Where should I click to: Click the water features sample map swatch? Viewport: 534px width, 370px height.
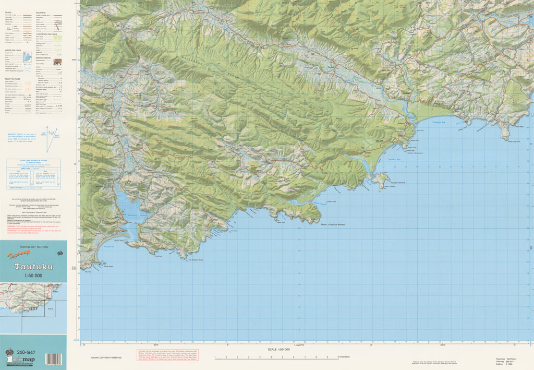(x=27, y=58)
